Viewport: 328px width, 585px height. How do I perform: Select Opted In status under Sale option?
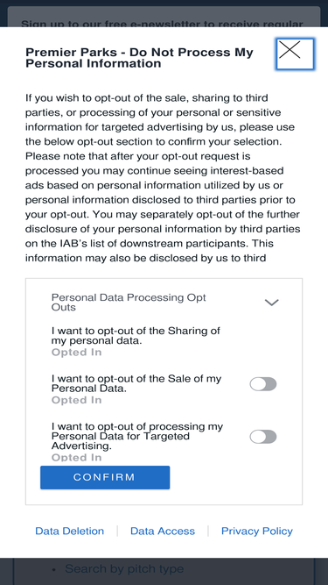76,400
